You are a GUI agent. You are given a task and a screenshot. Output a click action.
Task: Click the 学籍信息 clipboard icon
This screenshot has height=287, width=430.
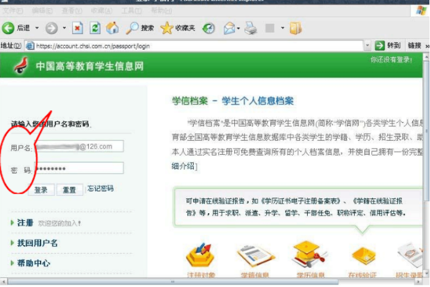[x=255, y=256]
